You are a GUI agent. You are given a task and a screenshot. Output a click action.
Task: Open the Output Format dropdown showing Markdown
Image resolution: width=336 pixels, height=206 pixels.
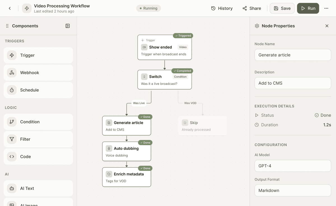point(293,190)
